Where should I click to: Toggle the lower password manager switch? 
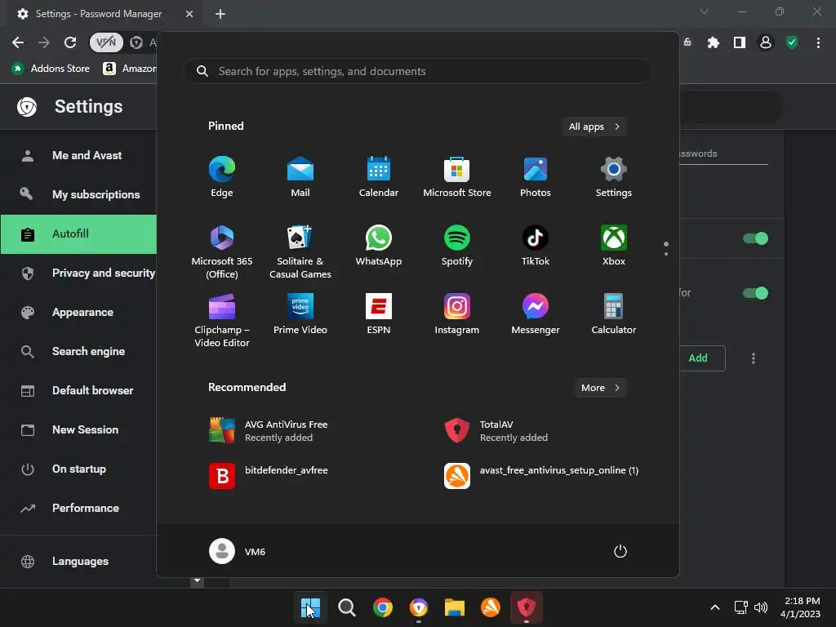tap(755, 293)
